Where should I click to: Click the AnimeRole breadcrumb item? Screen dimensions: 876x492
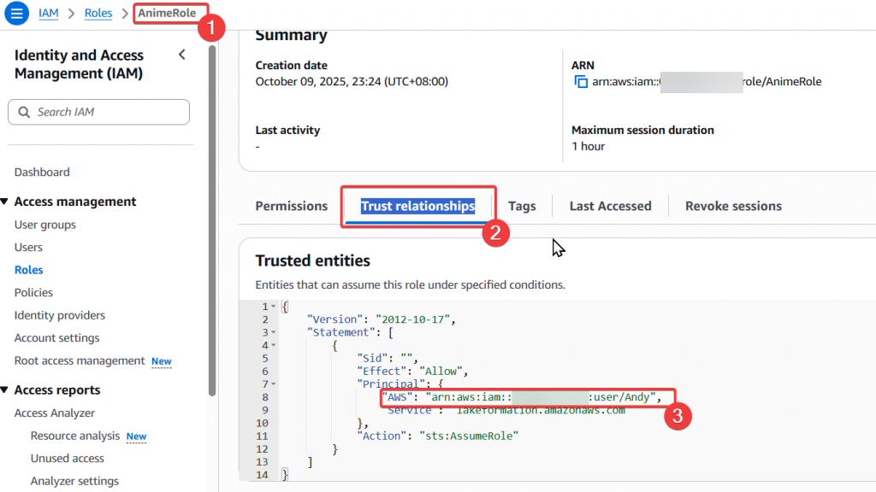click(x=167, y=13)
